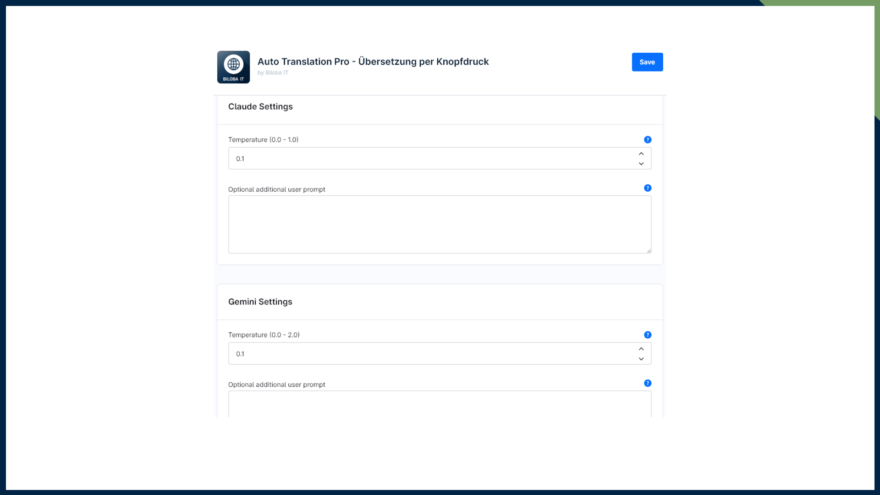Screen dimensions: 880x495
Task: Increase Claude temperature with up arrow
Action: 641,154
